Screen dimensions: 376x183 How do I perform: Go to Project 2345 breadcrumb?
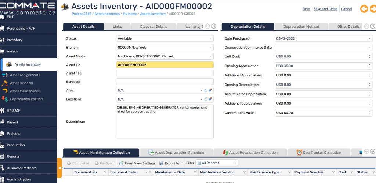(82, 14)
